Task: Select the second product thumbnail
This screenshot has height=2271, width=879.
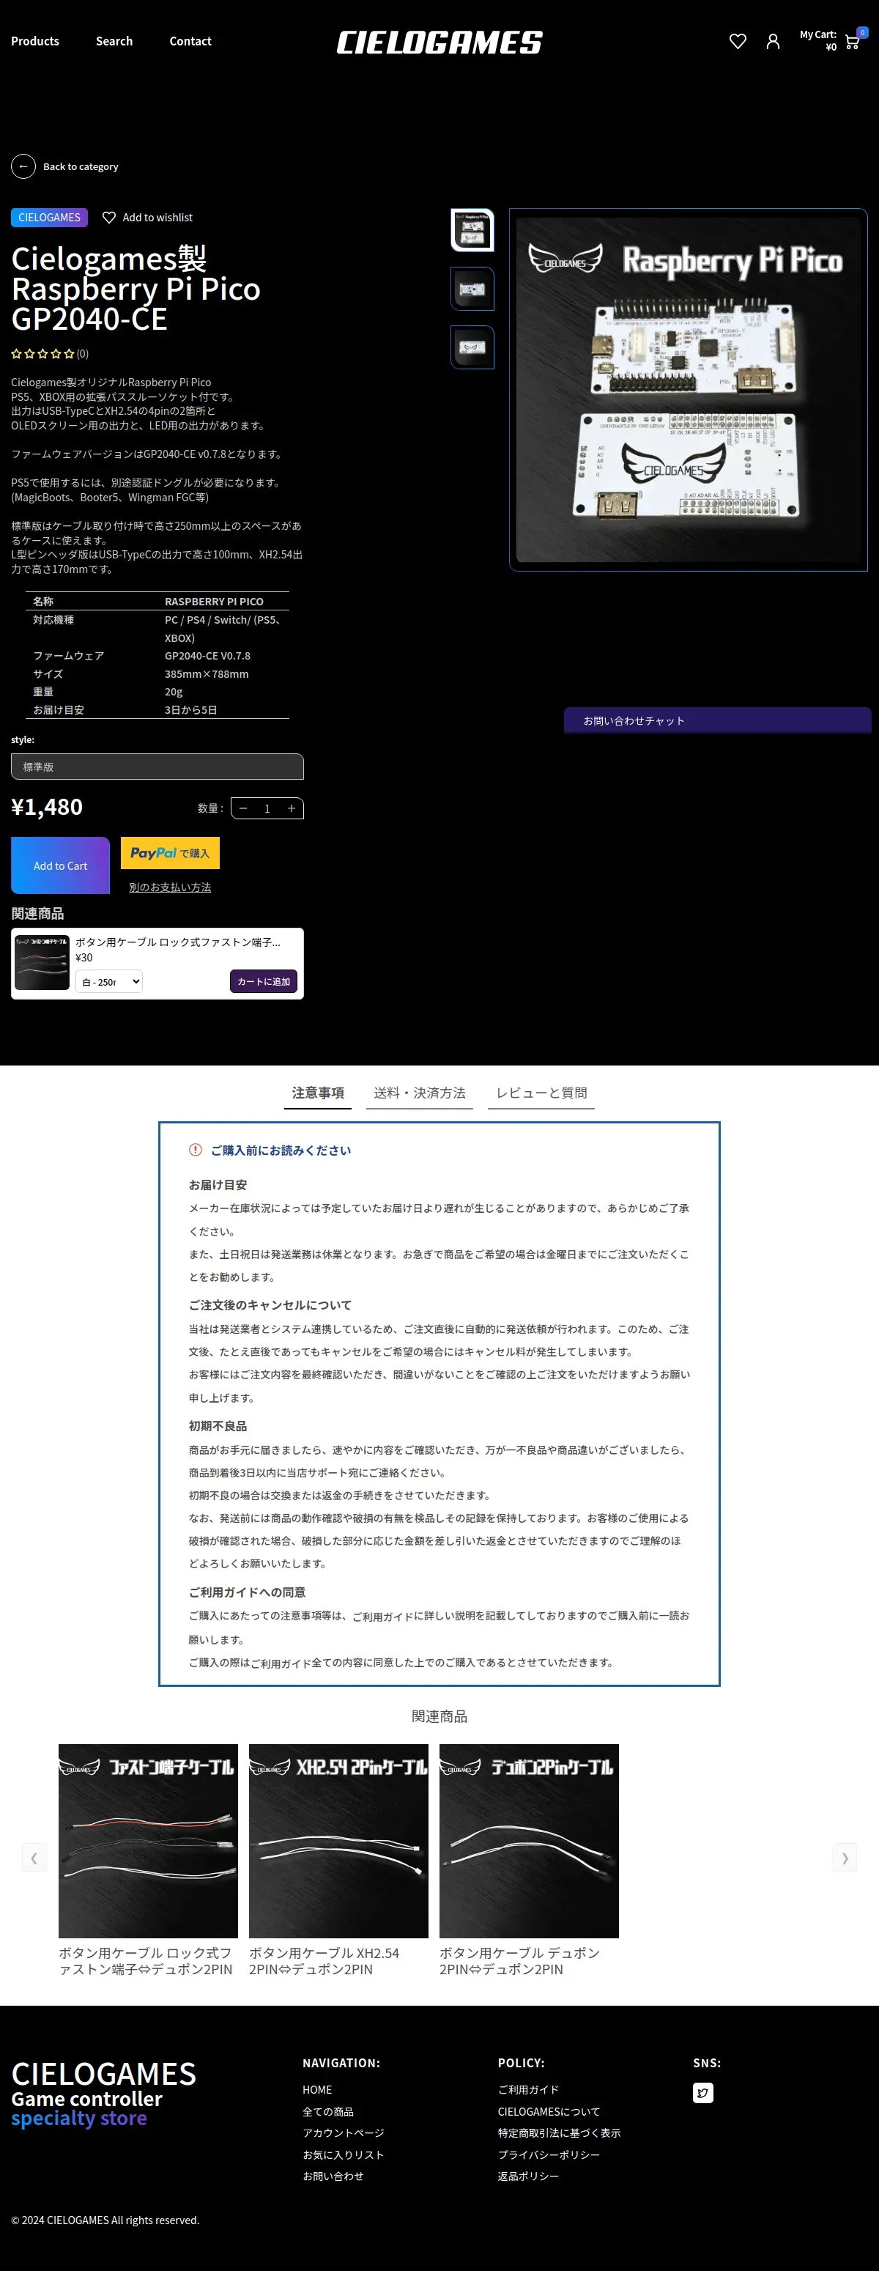Action: 472,289
